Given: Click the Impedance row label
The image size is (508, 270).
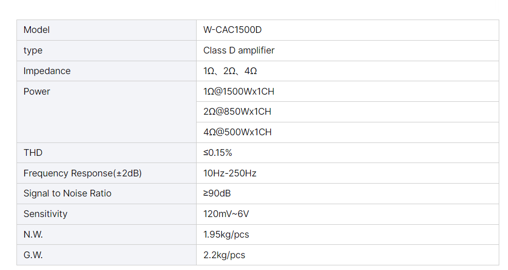Looking at the screenshot, I should [x=47, y=71].
